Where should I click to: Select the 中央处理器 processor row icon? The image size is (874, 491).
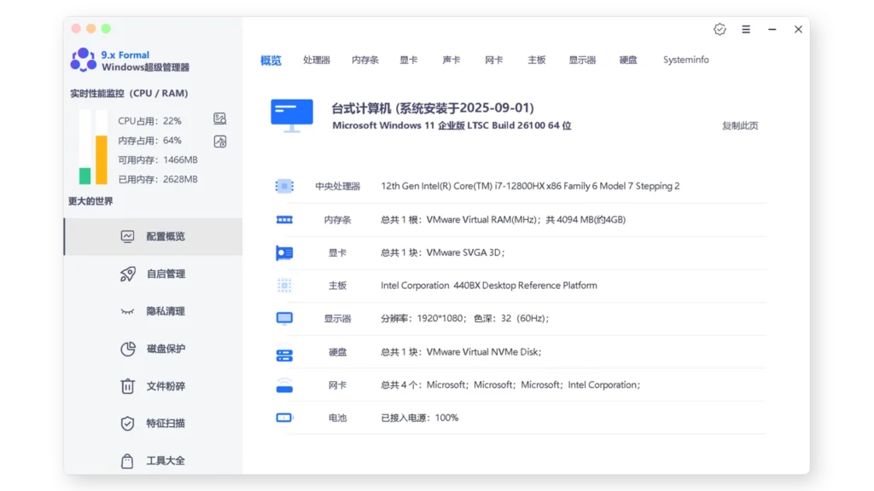point(283,186)
